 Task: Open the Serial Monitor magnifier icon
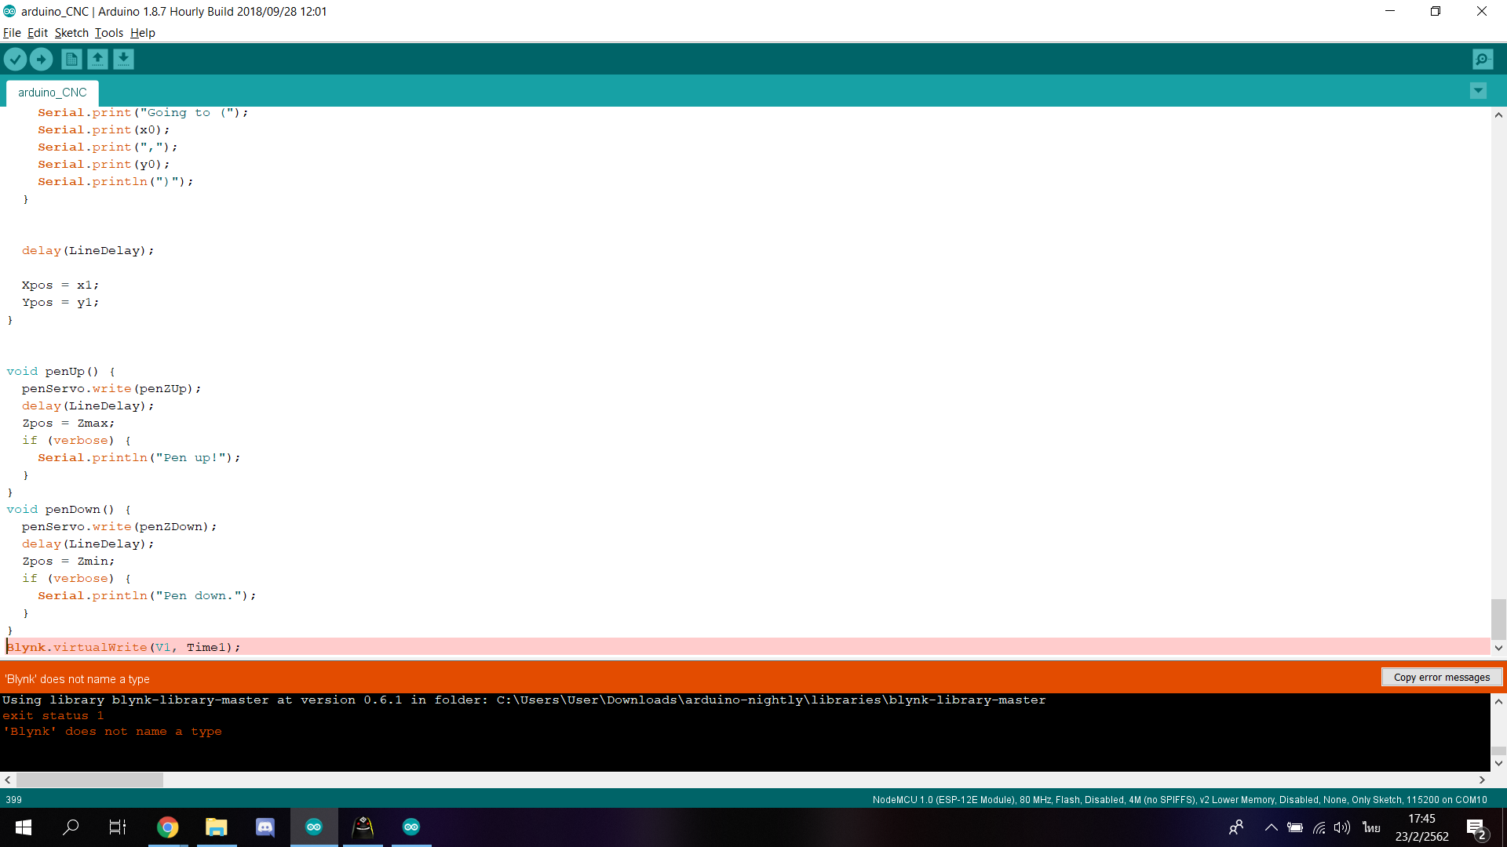pyautogui.click(x=1482, y=59)
